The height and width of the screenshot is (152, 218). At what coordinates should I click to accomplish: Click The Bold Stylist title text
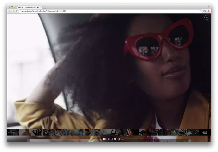109,139
